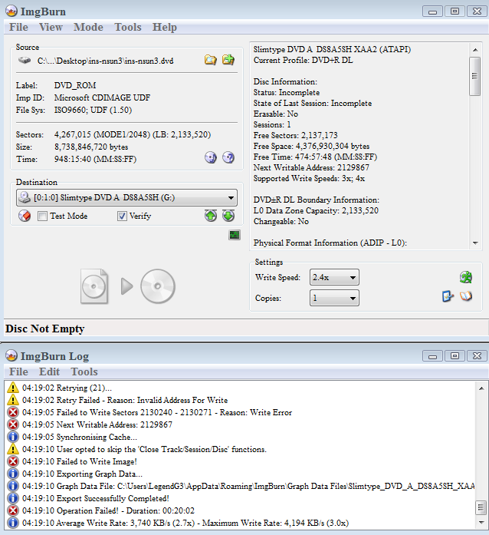Screen dimensions: 489x535
Task: Open the Edit menu in ImgBurn Log
Action: (49, 372)
